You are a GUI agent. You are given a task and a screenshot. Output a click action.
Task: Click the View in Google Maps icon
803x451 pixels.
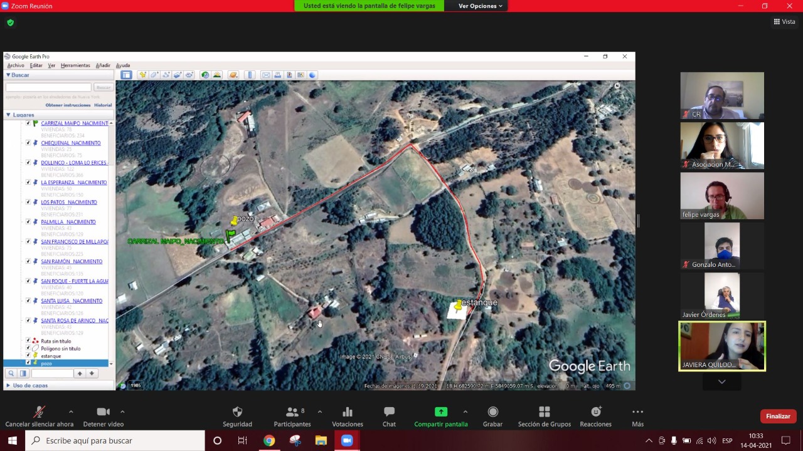pyautogui.click(x=300, y=75)
